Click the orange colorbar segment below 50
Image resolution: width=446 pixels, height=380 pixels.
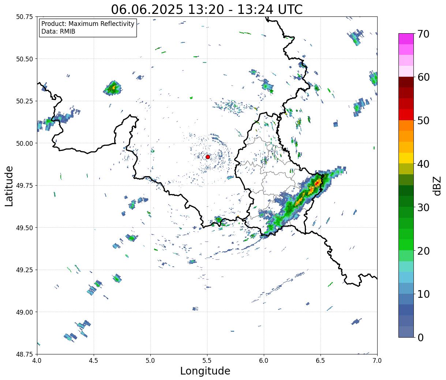406,125
